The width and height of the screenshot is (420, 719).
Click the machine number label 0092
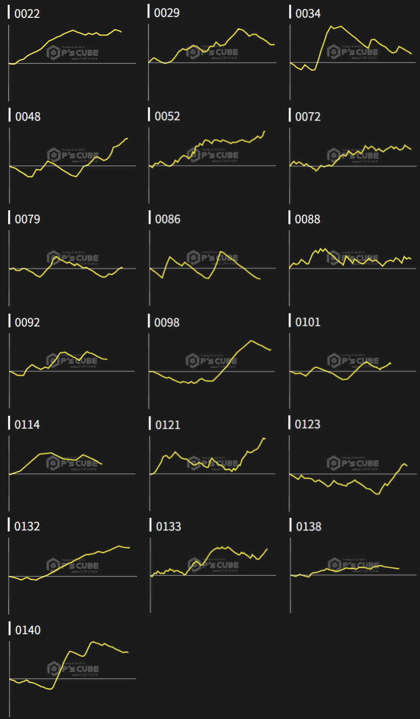[x=27, y=322]
